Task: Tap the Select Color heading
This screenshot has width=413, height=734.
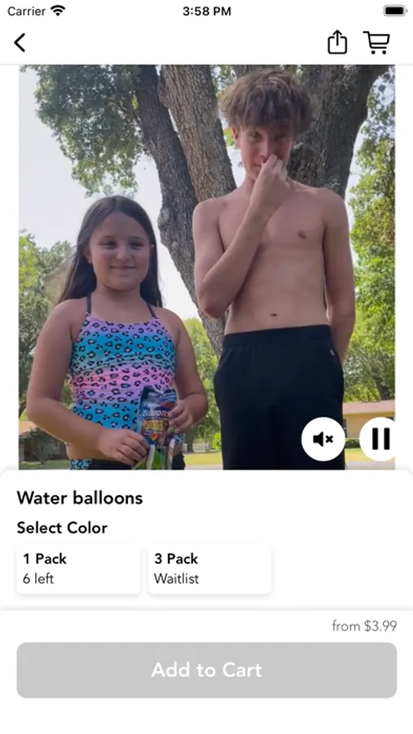Action: 62,528
